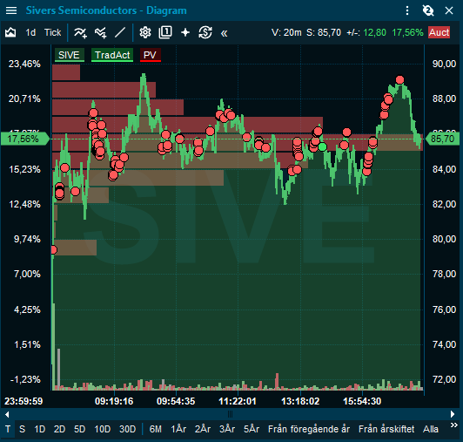
Task: Select the 6M timeframe
Action: coord(155,429)
